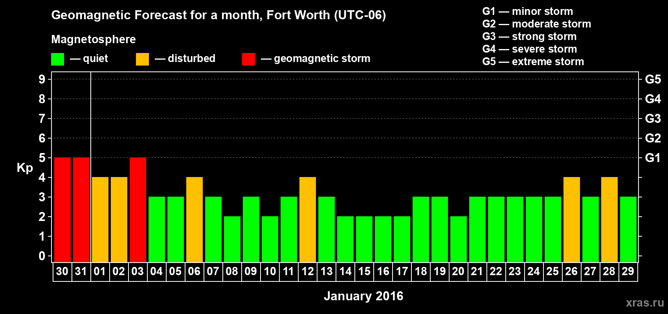
Task: Click the red bar for day 03
Action: coord(138,210)
